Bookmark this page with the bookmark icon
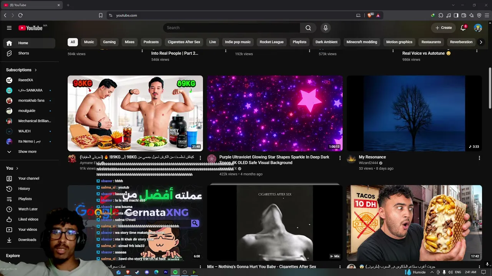The image size is (492, 276). [x=101, y=15]
